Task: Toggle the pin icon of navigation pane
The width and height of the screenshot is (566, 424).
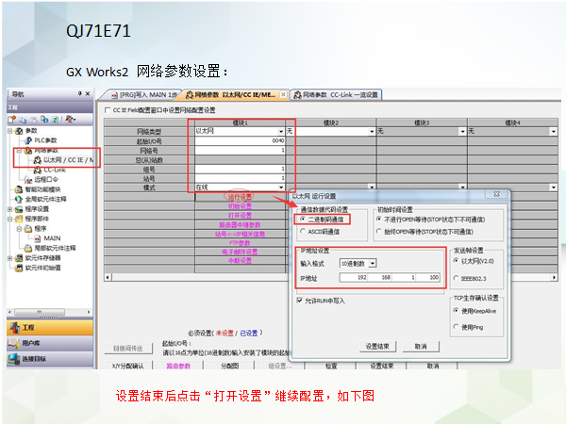Action: click(x=79, y=93)
